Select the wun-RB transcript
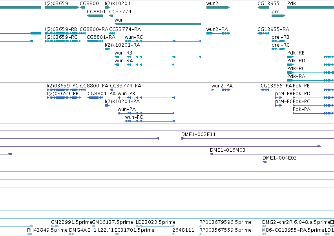This screenshot has height=236, width=334. click(158, 57)
